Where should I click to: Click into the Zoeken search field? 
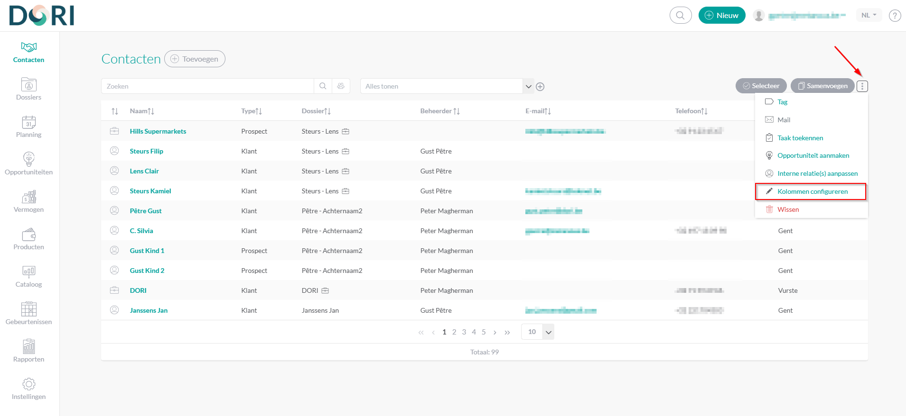coord(207,86)
